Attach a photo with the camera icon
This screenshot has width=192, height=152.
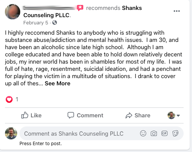(154, 133)
